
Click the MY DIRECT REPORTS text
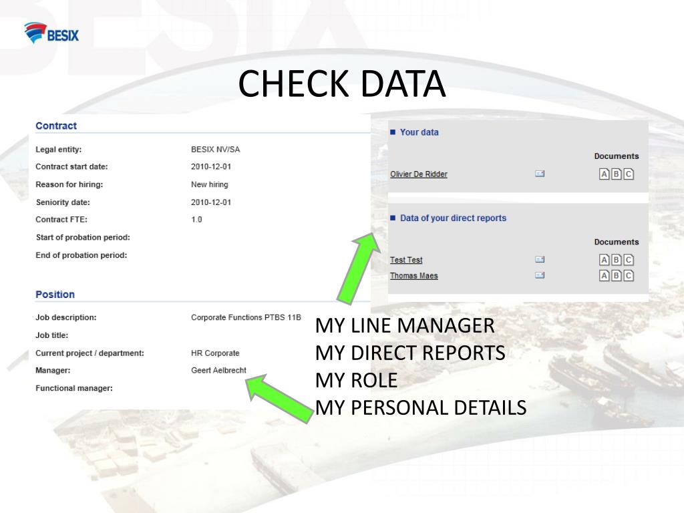coord(410,353)
